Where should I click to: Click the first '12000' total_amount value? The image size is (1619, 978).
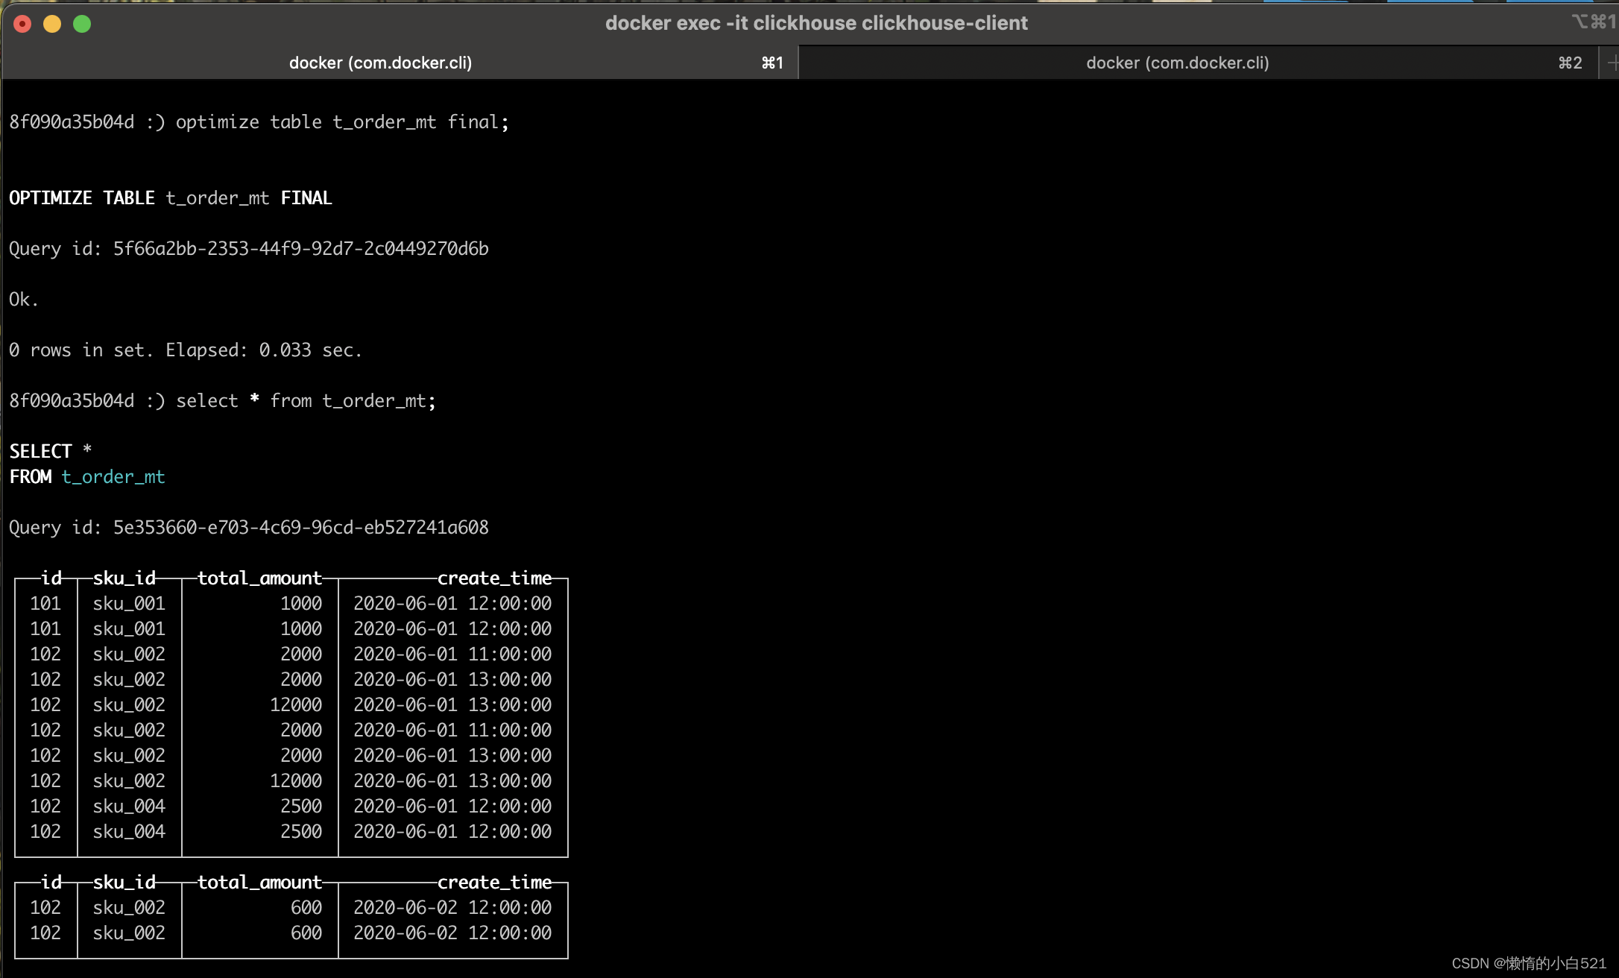(x=296, y=705)
